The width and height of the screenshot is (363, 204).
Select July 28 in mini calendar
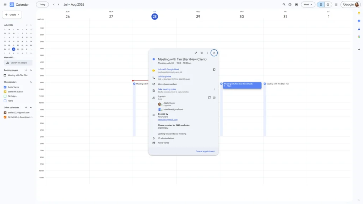click(x=13, y=49)
